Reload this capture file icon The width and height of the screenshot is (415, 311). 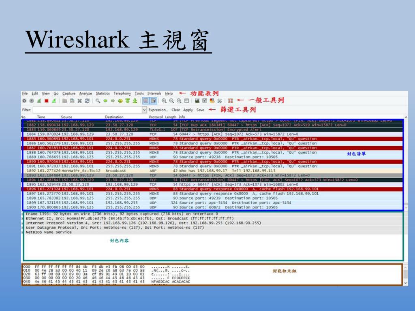[x=87, y=101]
